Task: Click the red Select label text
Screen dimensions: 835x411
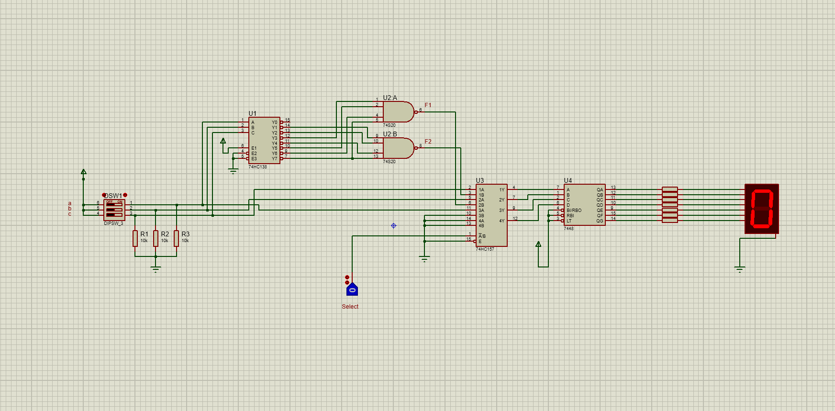Action: click(x=350, y=307)
